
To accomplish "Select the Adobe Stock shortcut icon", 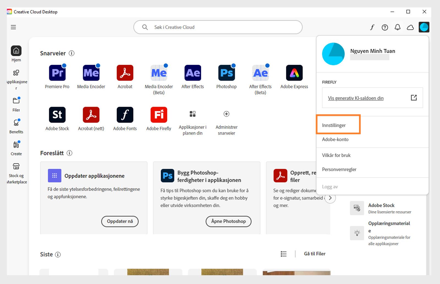I will tap(57, 115).
